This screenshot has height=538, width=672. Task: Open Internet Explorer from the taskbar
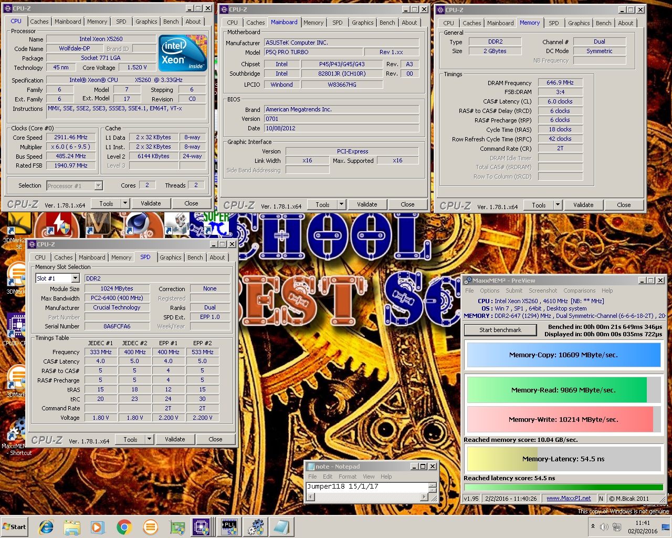point(46,526)
